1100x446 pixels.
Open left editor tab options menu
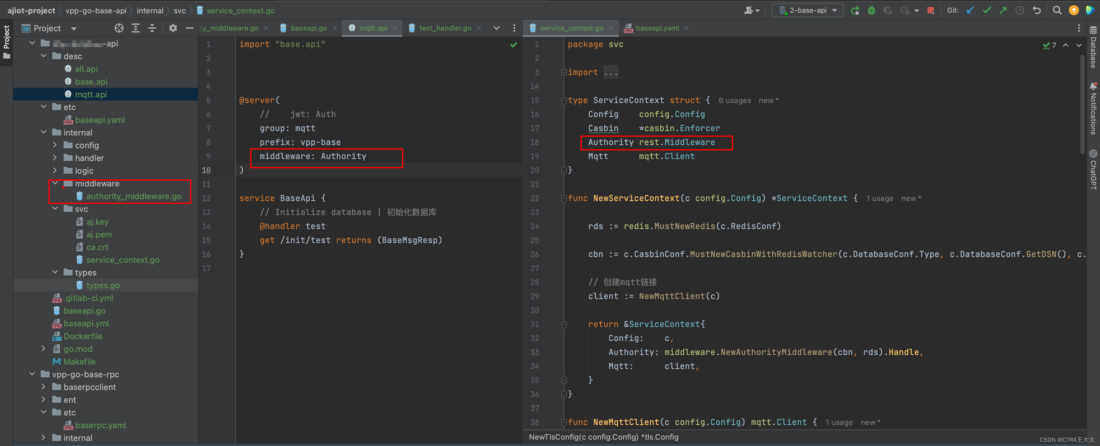[x=514, y=28]
